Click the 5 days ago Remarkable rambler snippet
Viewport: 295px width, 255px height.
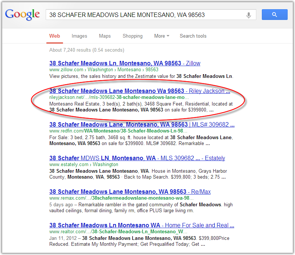(x=141, y=207)
